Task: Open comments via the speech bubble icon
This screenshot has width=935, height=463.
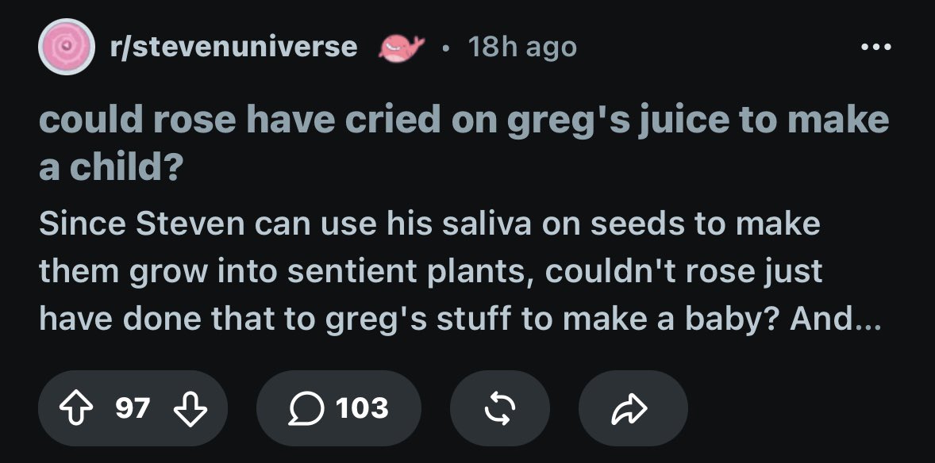Action: tap(306, 409)
